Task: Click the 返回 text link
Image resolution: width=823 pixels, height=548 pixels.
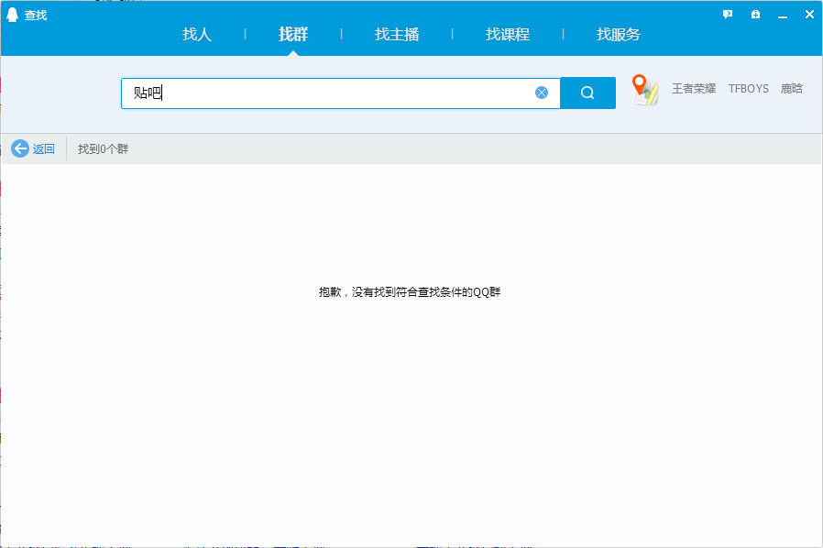Action: 44,149
